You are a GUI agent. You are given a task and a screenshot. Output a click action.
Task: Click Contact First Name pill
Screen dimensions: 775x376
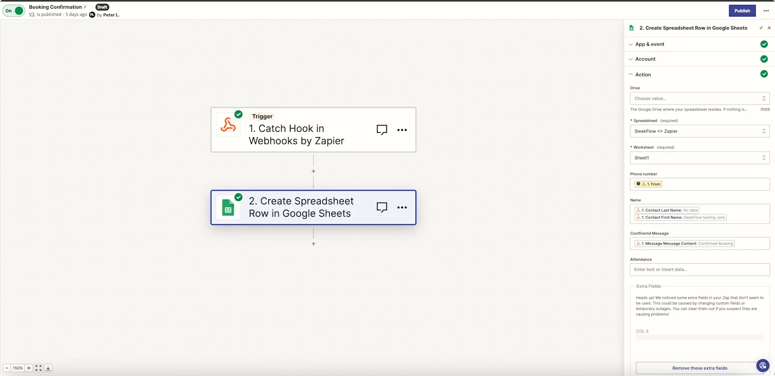tap(681, 218)
